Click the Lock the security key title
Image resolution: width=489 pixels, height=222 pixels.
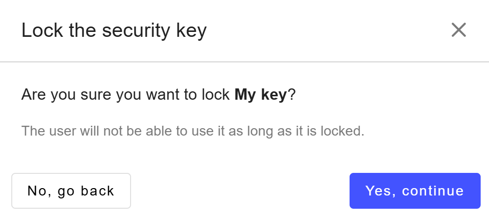coord(114,30)
